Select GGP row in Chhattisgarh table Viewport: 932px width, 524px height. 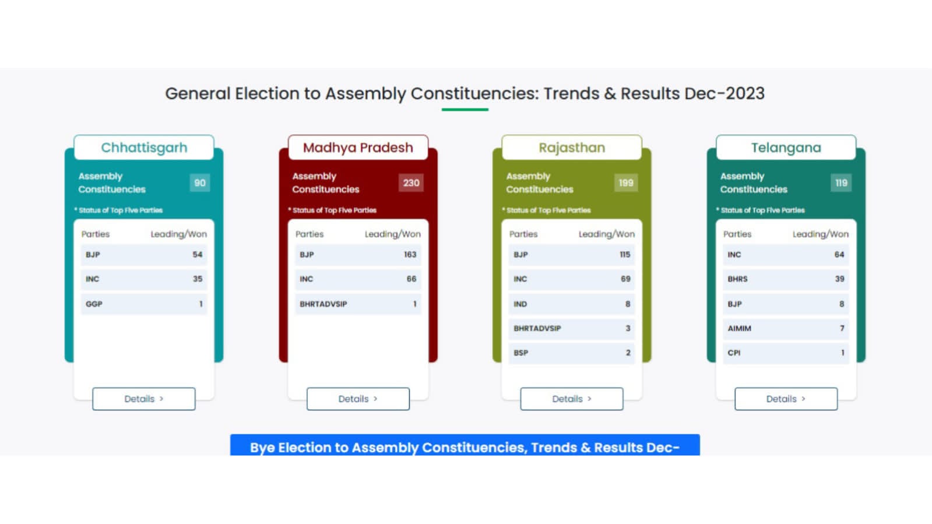[x=144, y=304]
